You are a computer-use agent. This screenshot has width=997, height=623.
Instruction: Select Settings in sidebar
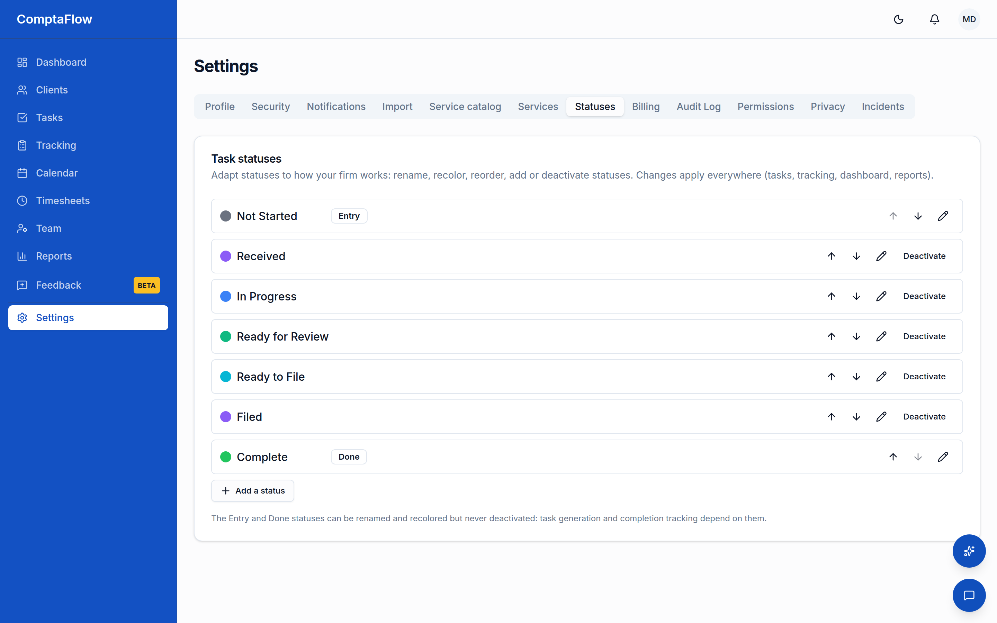(88, 318)
